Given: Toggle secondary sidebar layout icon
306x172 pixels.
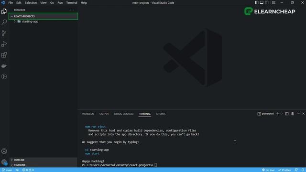Looking at the screenshot, I should pyautogui.click(x=266, y=2).
